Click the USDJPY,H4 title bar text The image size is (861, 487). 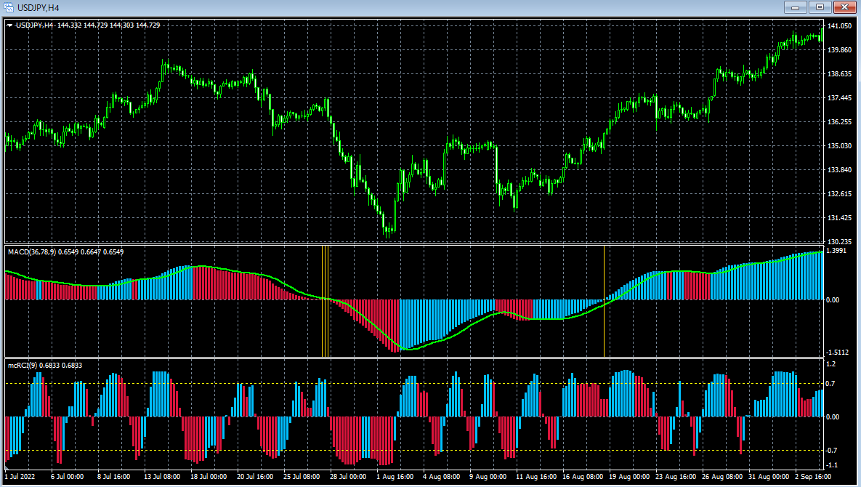click(x=39, y=7)
